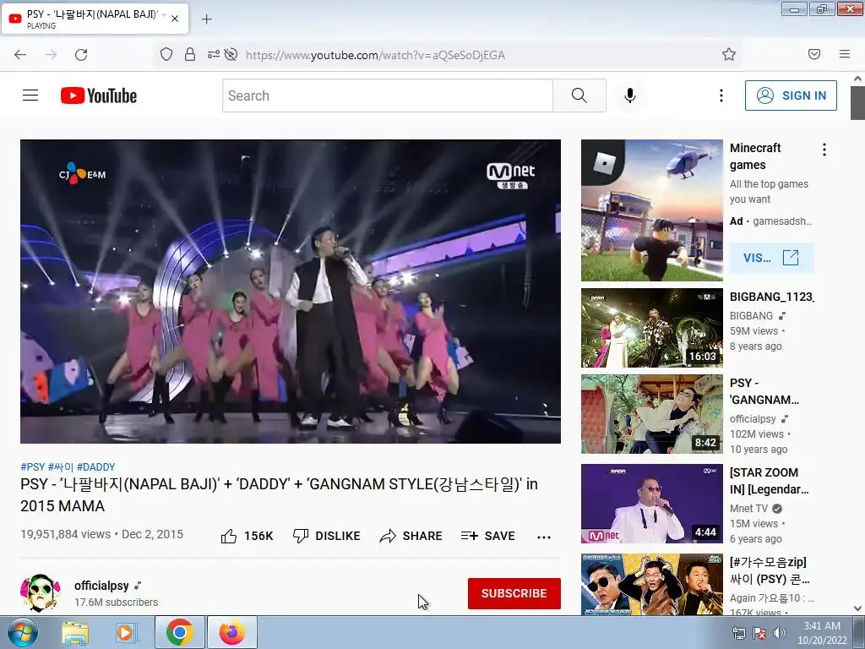Screen dimensions: 865x649
Task: Click the address bar URL
Action: pyautogui.click(x=375, y=55)
